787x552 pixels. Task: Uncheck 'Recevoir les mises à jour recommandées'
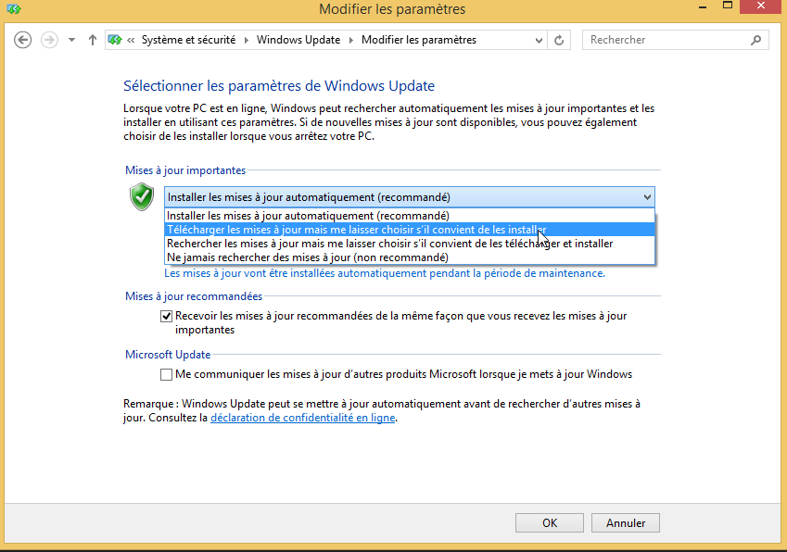tap(166, 317)
